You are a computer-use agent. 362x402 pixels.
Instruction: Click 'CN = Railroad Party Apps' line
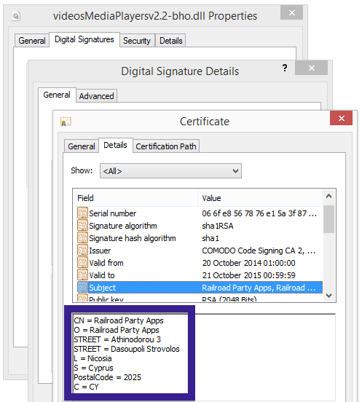point(119,320)
